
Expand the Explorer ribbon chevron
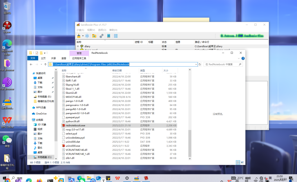point(239,58)
